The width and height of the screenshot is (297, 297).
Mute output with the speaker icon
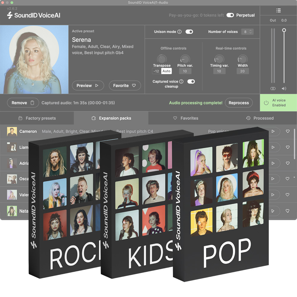(x=284, y=89)
